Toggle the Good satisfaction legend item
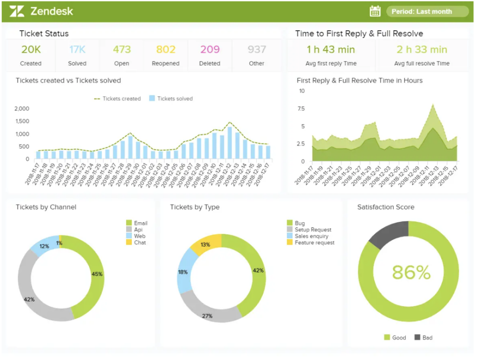The image size is (477, 360). click(395, 338)
